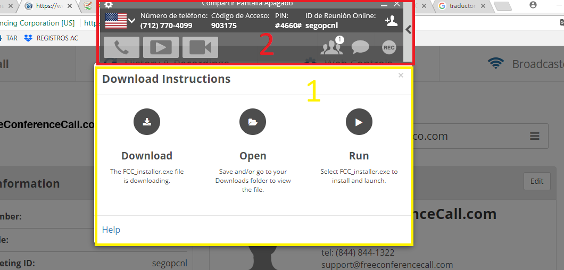Click the Run play circle icon

tap(359, 122)
